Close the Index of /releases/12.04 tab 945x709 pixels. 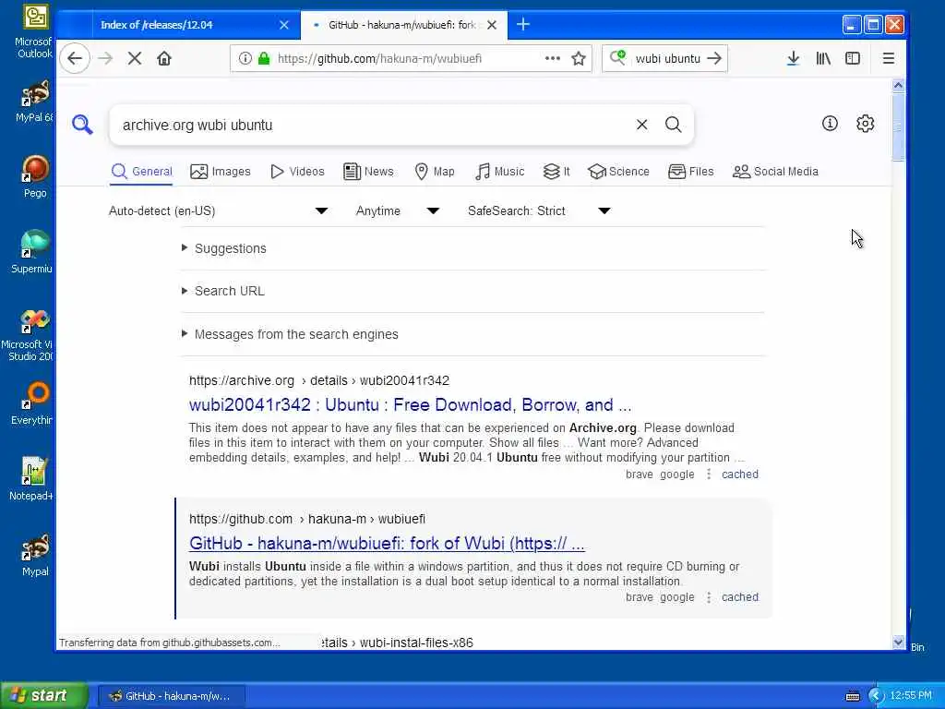[284, 25]
